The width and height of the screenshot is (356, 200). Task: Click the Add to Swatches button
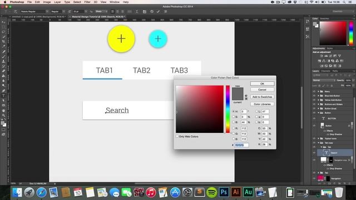pyautogui.click(x=262, y=97)
